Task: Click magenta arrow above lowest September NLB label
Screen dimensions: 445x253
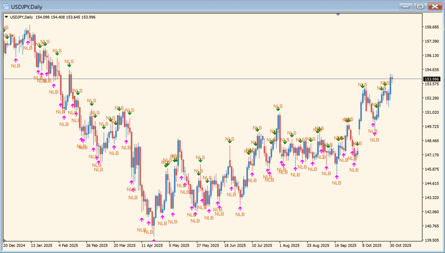Action: (x=337, y=177)
